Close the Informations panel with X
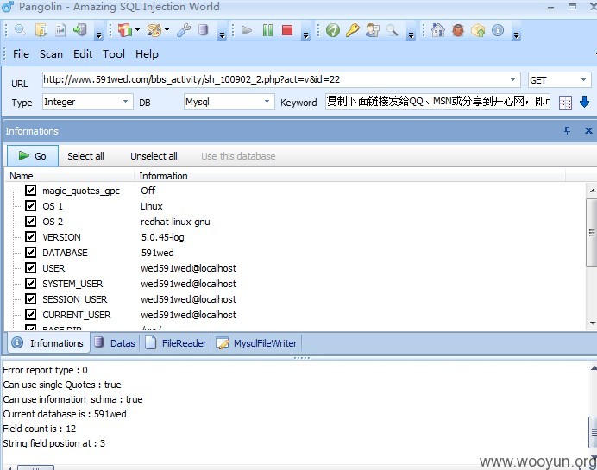The width and height of the screenshot is (597, 470). (588, 130)
